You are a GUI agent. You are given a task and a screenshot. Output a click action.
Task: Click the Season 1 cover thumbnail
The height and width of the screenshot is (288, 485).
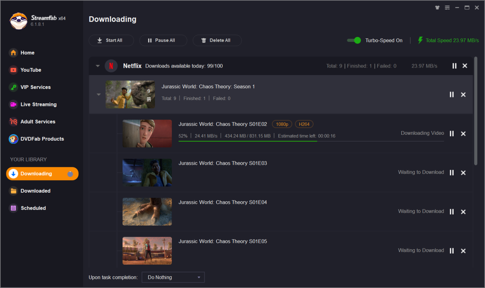coord(130,95)
